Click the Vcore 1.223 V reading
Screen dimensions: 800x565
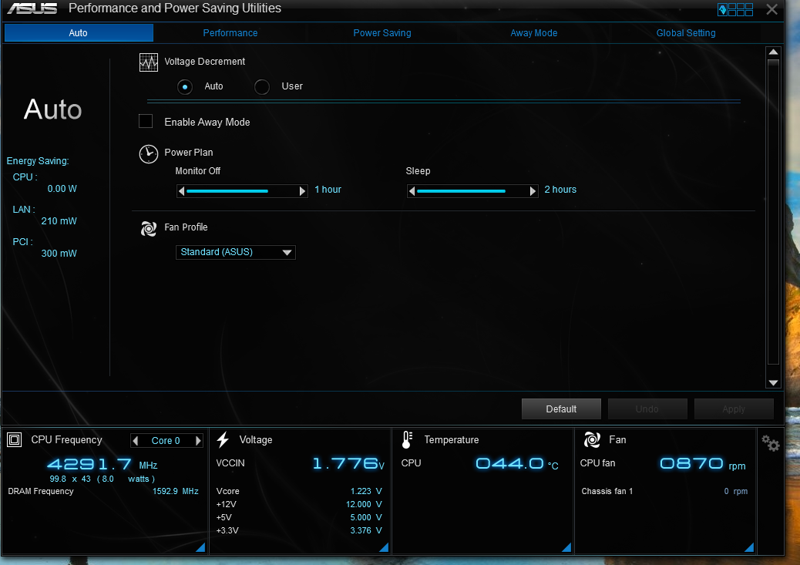tap(366, 491)
